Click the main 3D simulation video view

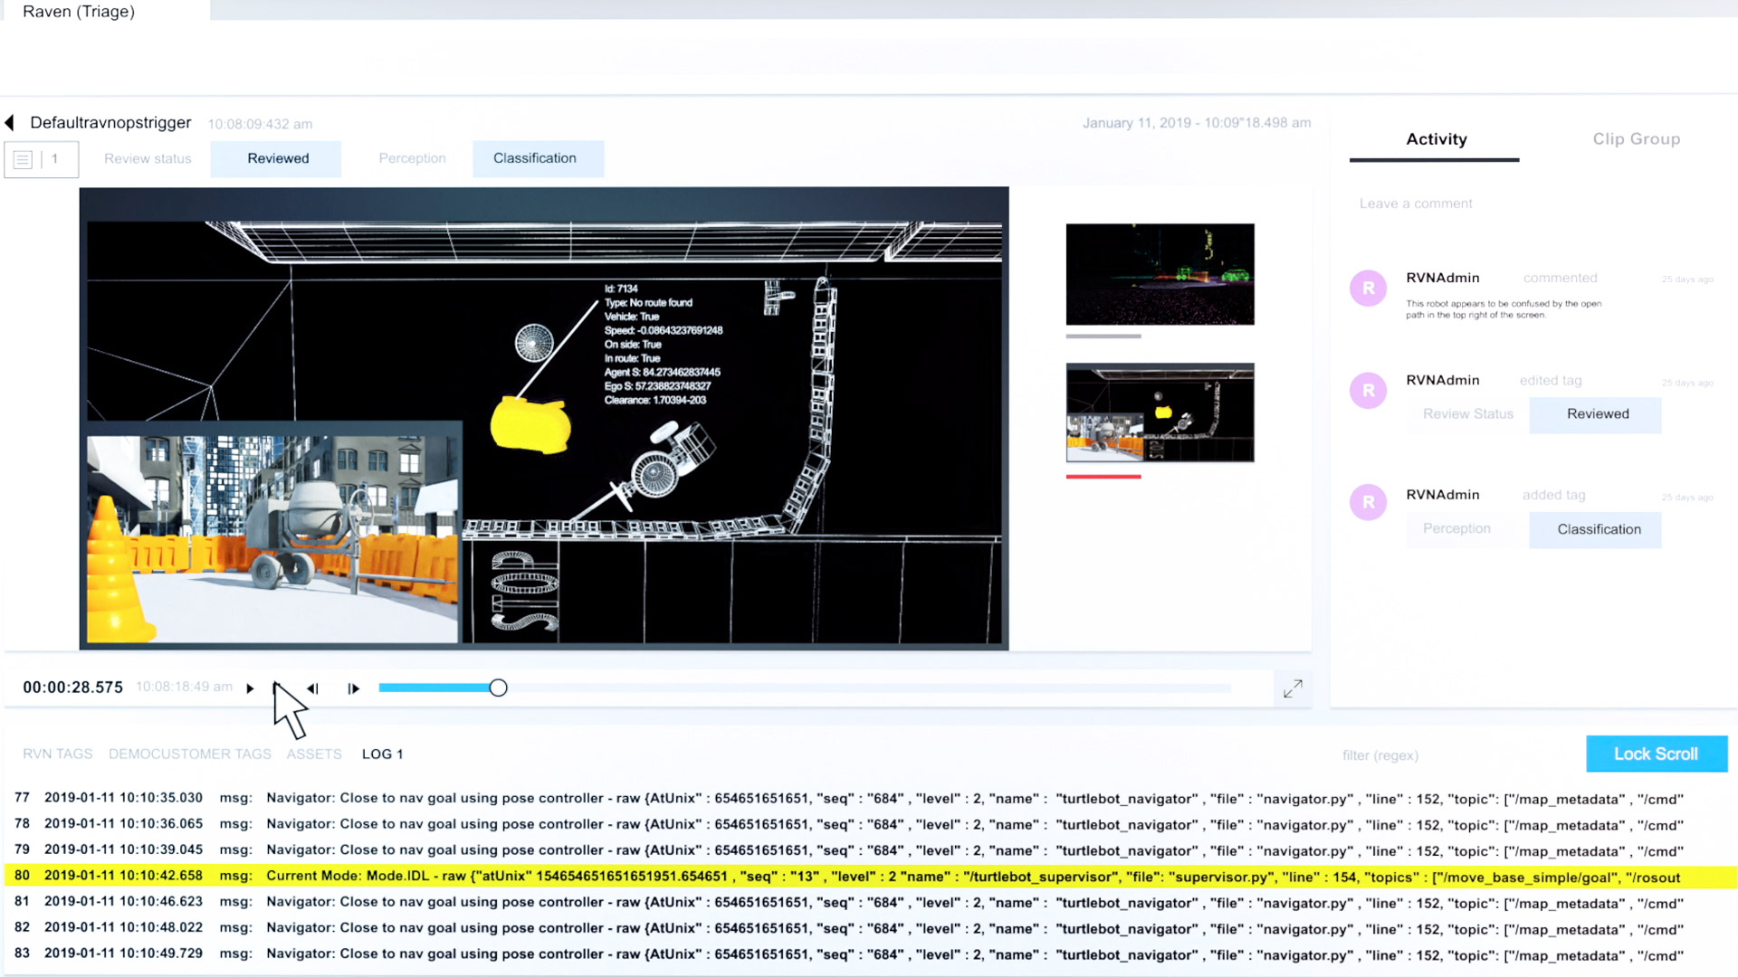pos(544,419)
